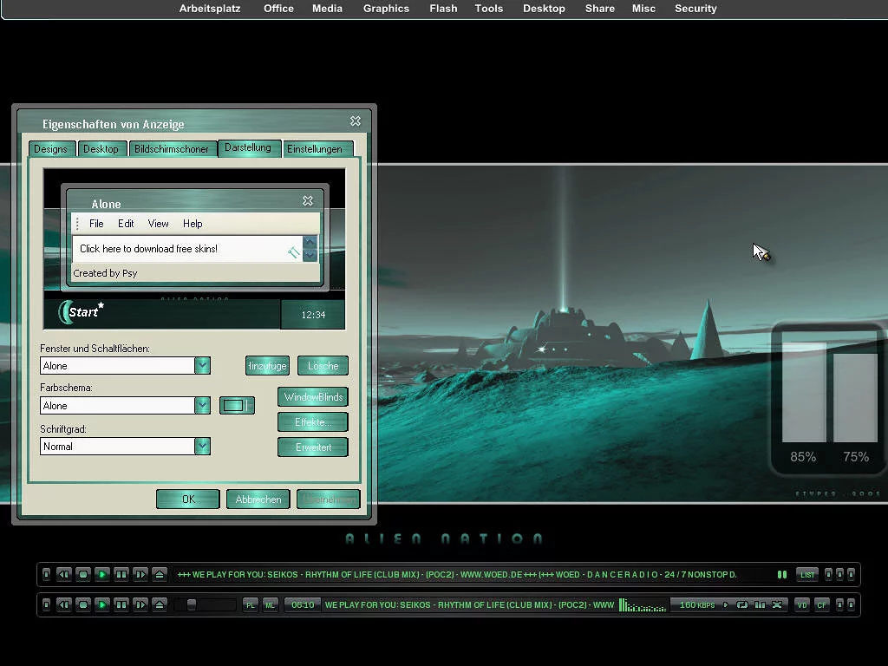Image resolution: width=888 pixels, height=666 pixels.
Task: Click the PL playlist button
Action: [251, 604]
